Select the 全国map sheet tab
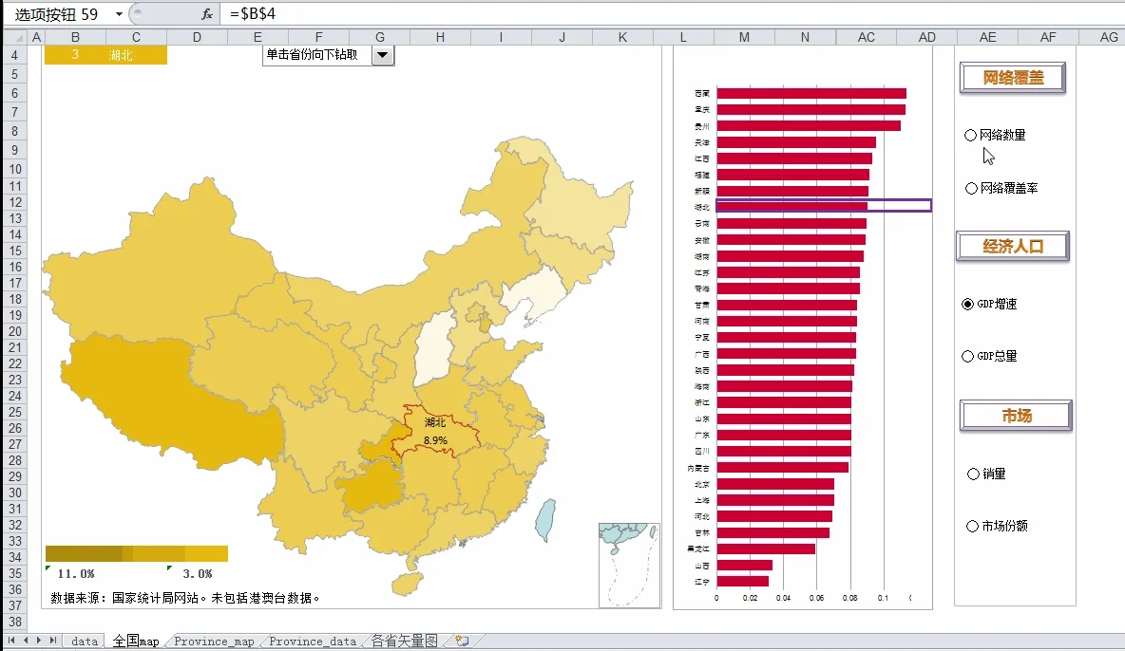This screenshot has height=651, width=1125. click(136, 641)
